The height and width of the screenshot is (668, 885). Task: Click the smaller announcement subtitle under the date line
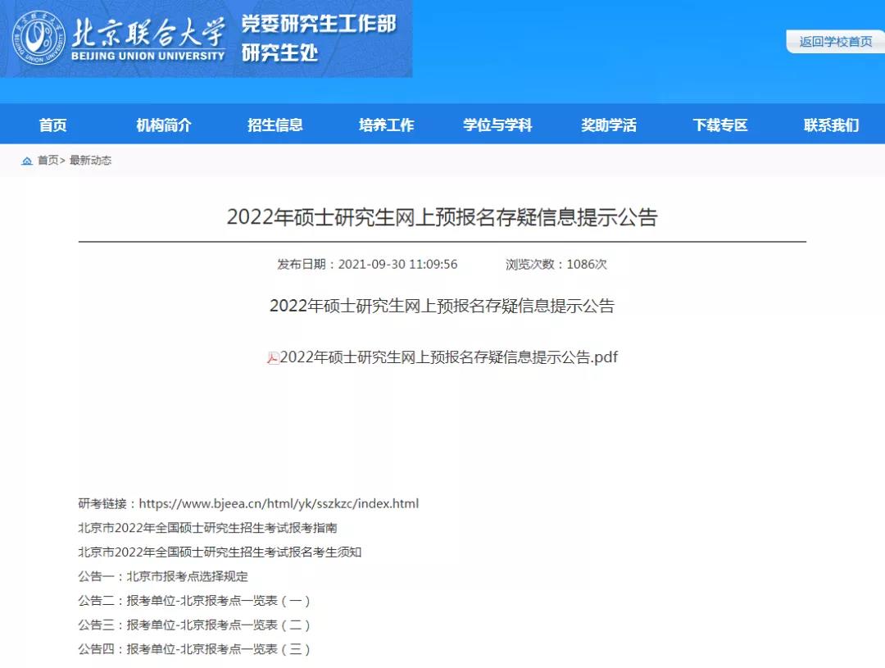click(x=442, y=306)
